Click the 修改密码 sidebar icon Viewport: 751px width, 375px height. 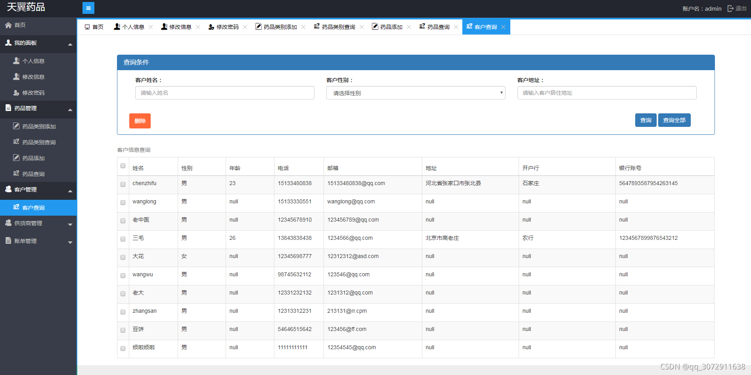coord(16,92)
